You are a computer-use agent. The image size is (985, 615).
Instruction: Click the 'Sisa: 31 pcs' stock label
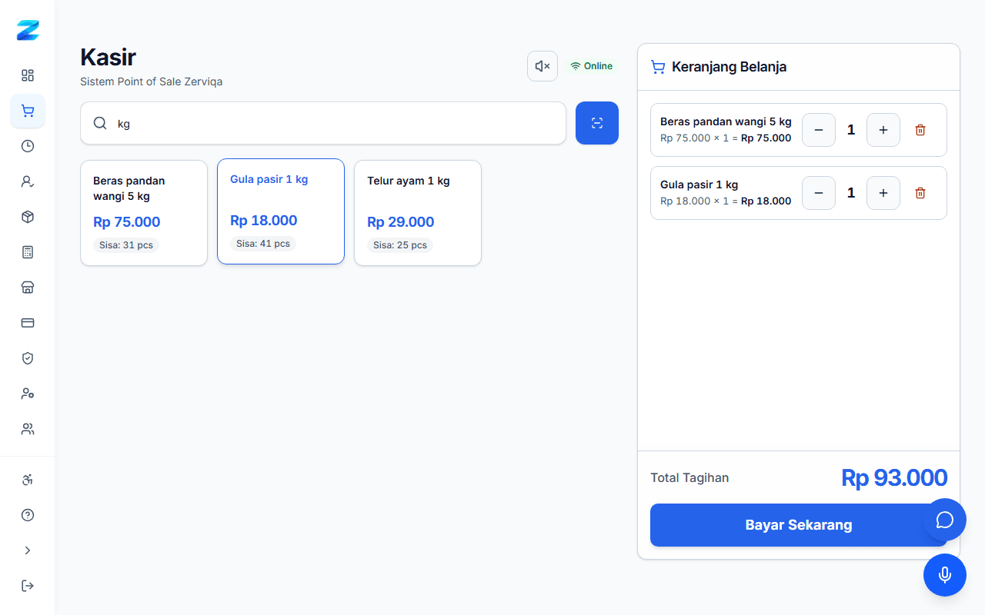[126, 245]
